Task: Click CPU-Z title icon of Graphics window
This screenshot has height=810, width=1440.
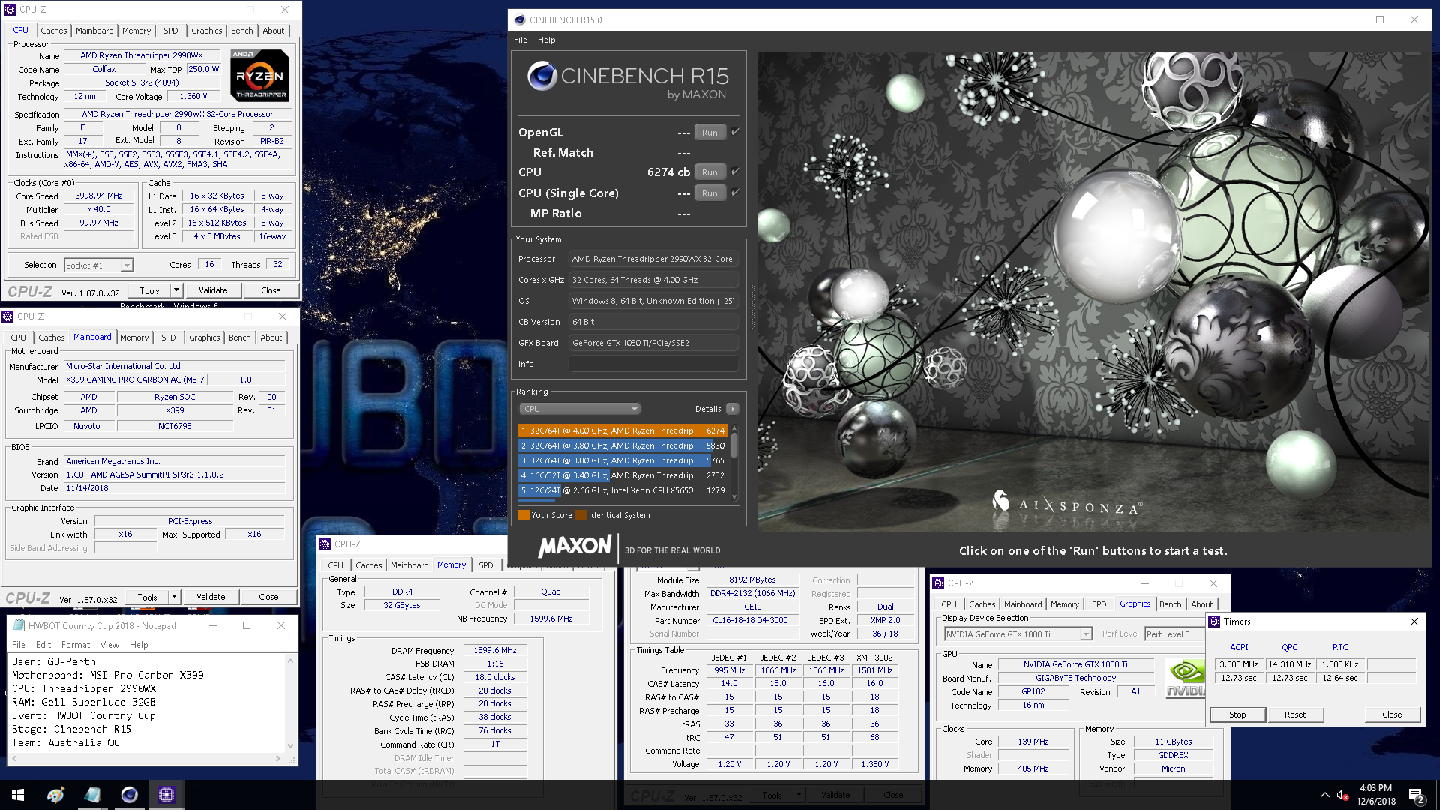Action: point(938,583)
